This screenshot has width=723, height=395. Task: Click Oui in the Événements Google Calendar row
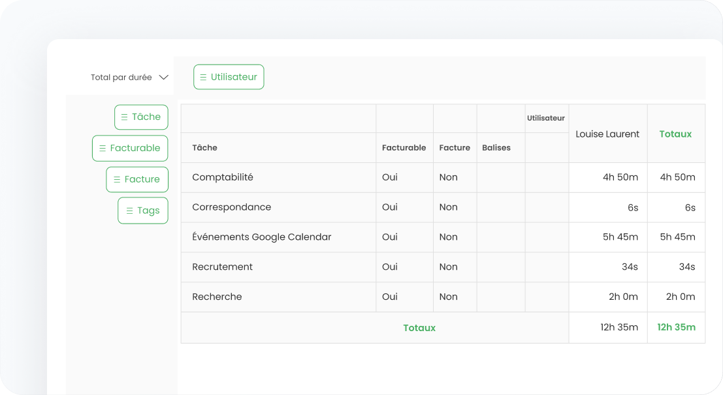click(390, 237)
